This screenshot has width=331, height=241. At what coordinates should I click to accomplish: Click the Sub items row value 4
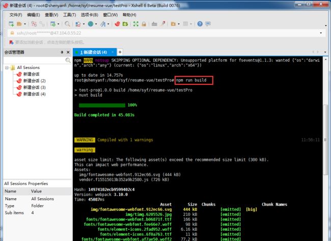pyautogui.click(x=33, y=212)
